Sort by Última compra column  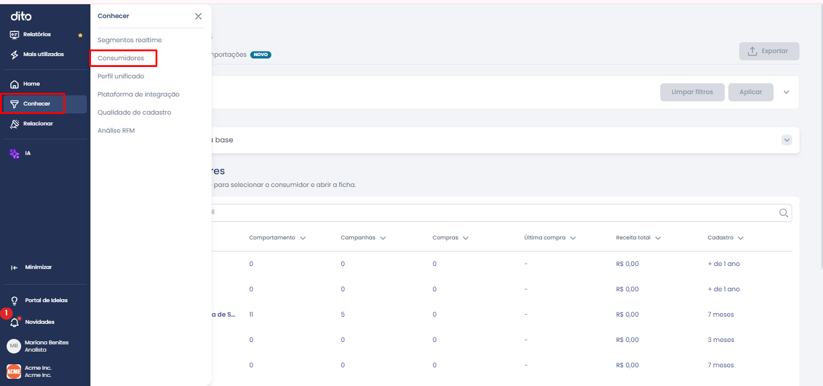click(x=550, y=238)
